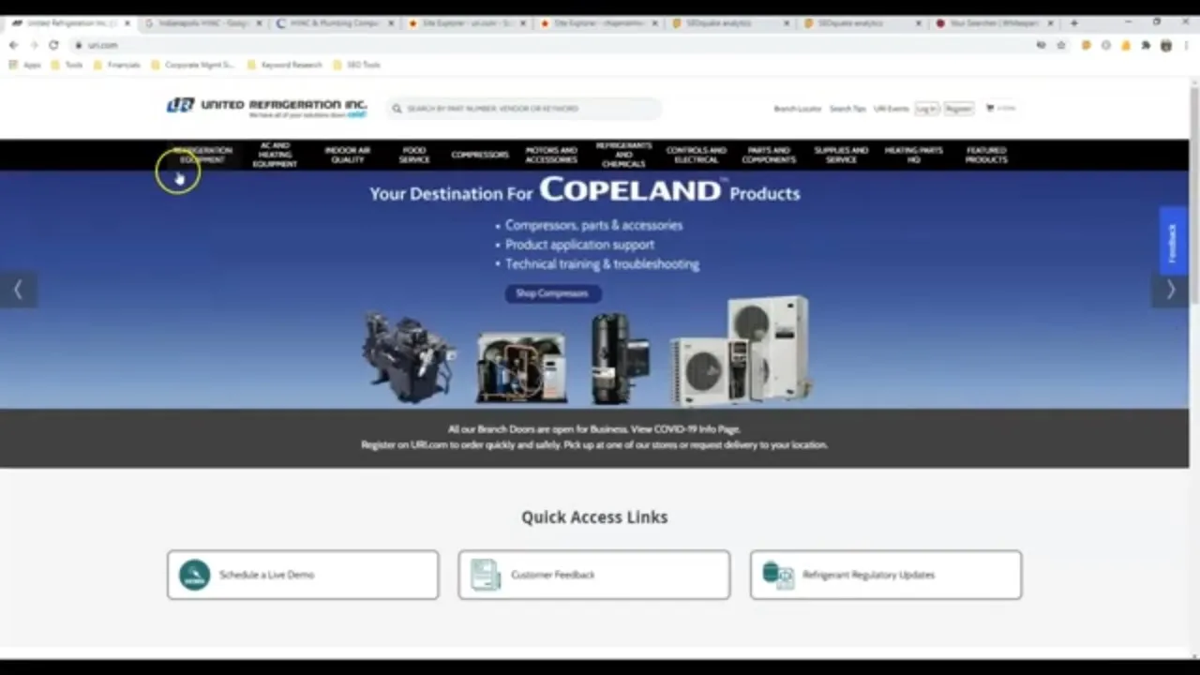
Task: Open the Compressors menu
Action: tap(479, 155)
